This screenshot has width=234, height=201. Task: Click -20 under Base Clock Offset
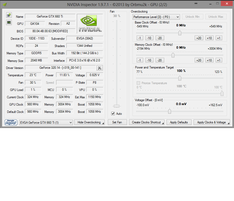[160, 38]
